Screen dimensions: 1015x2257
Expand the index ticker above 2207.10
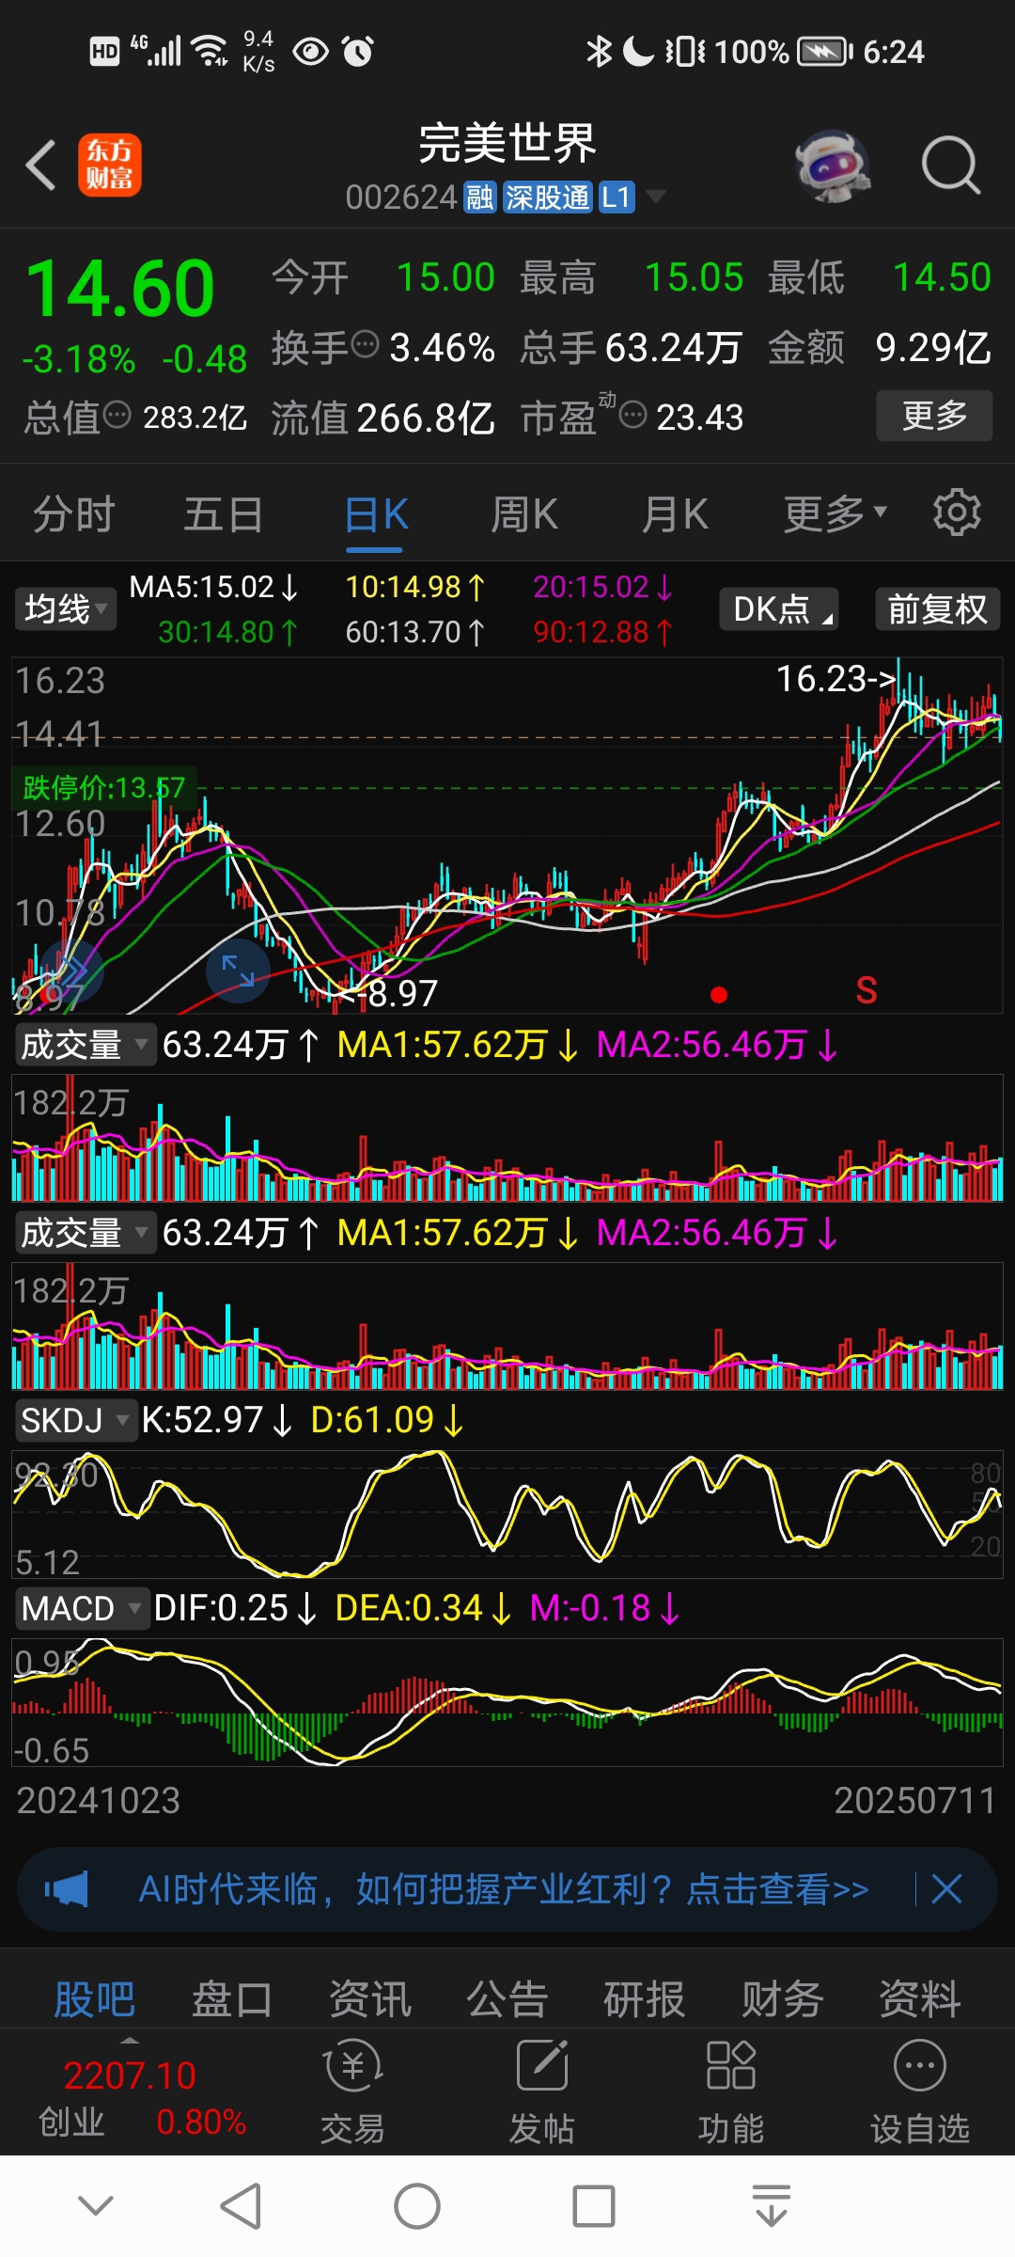[130, 2041]
